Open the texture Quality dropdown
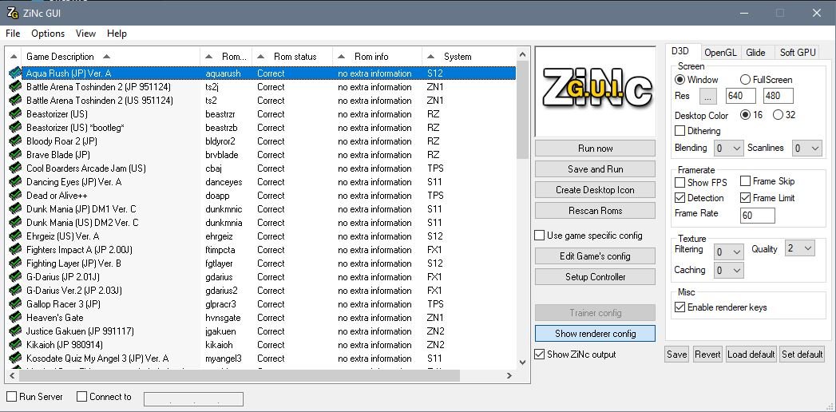This screenshot has width=836, height=412. 800,248
